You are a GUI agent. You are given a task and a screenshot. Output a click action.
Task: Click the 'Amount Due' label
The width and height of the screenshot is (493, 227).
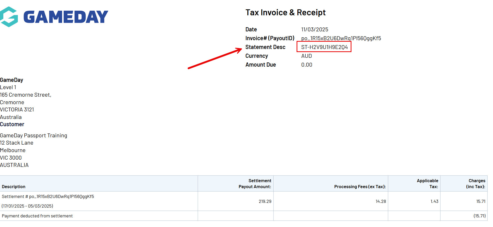tap(261, 65)
